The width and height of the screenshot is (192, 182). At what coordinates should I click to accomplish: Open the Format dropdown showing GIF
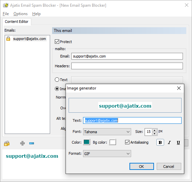pos(107,153)
